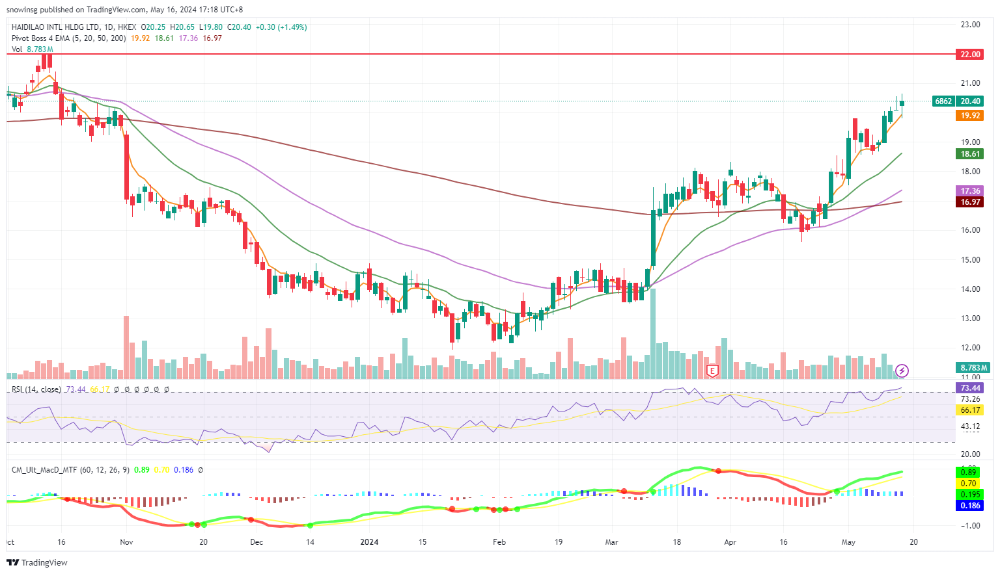1000x574 pixels.
Task: Click the bold '2024' label on the time axis
Action: click(x=369, y=542)
